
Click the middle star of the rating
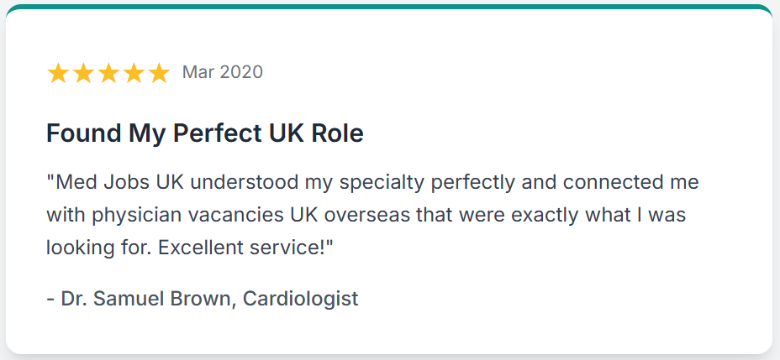tap(108, 73)
